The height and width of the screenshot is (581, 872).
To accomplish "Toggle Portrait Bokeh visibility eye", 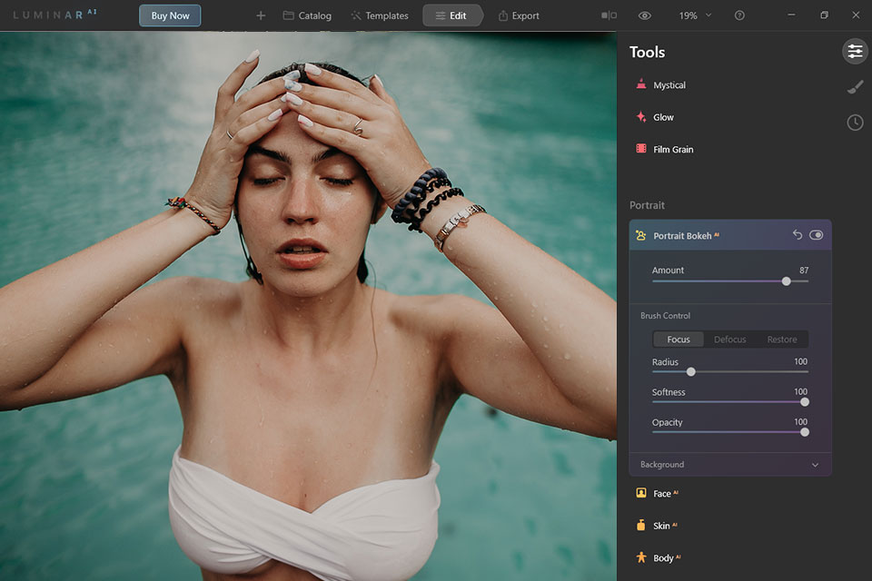I will (816, 234).
